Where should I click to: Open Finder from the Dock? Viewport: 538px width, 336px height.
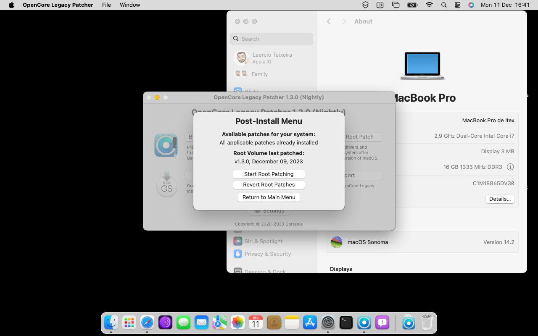click(x=111, y=323)
